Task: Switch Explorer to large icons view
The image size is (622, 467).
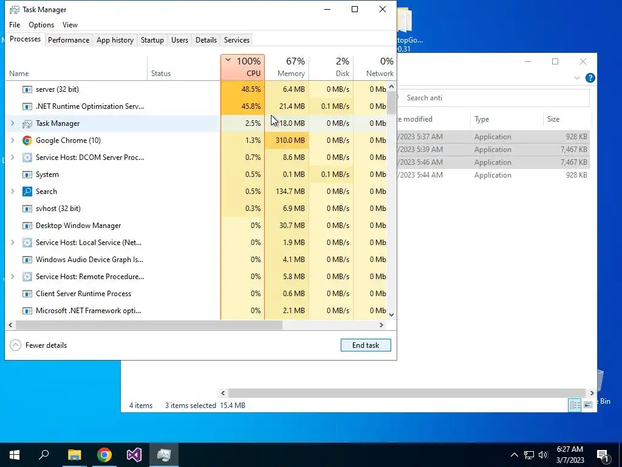Action: (588, 405)
